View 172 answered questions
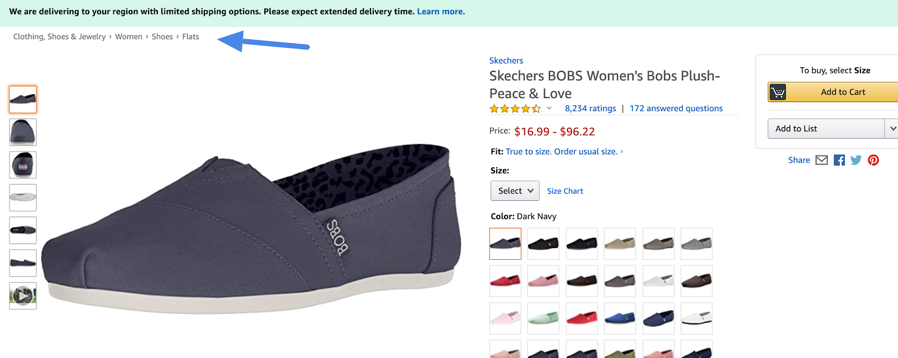This screenshot has width=898, height=358. point(676,108)
